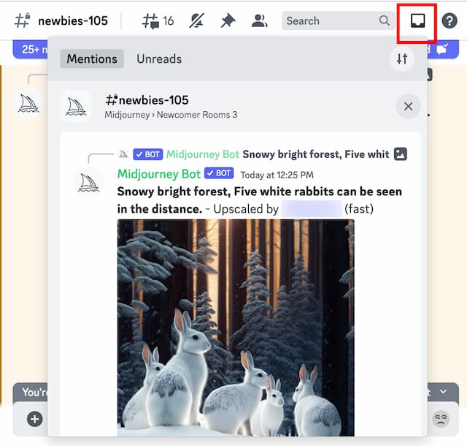467x446 pixels.
Task: Toggle the member list icon
Action: click(x=259, y=20)
